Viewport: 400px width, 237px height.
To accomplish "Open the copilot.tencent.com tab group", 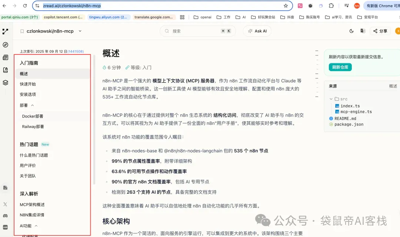I will [x=63, y=17].
